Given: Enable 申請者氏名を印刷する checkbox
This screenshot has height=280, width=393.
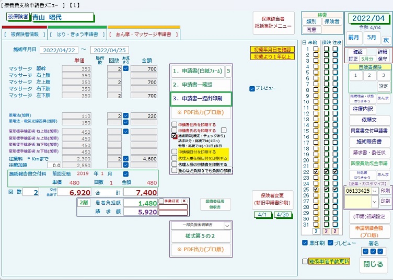Looking at the screenshot, I should (x=174, y=130).
